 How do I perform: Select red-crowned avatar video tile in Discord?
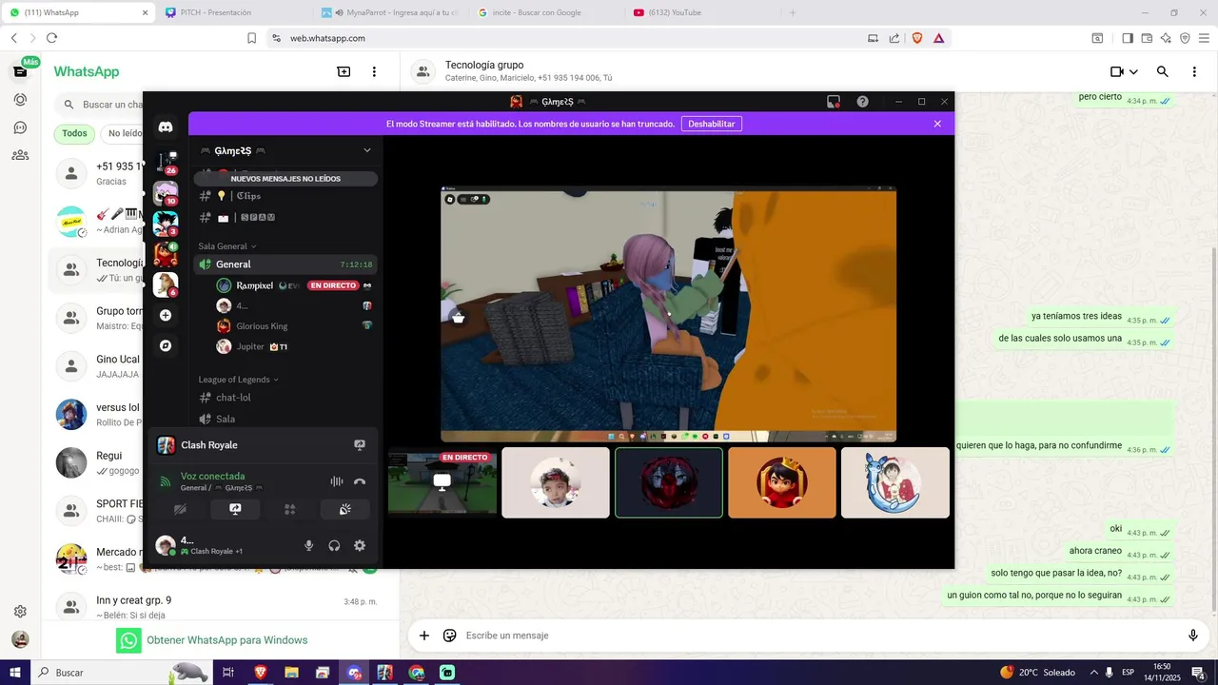pos(782,482)
